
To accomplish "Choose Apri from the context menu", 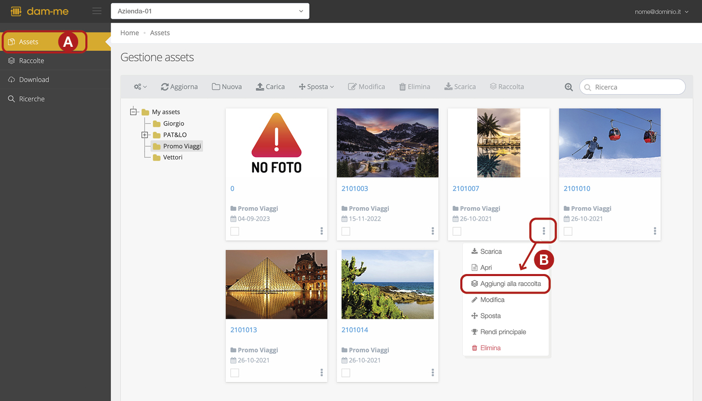I will point(506,267).
